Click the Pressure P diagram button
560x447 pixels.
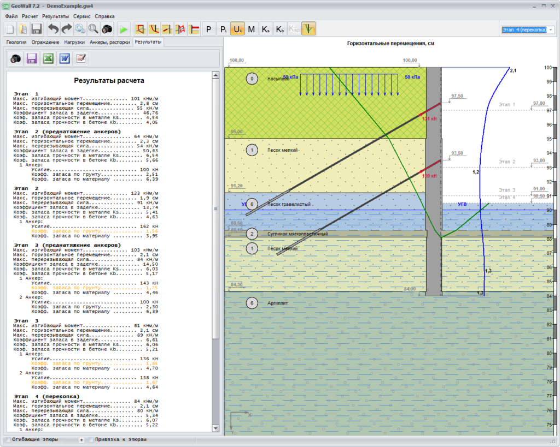[209, 29]
